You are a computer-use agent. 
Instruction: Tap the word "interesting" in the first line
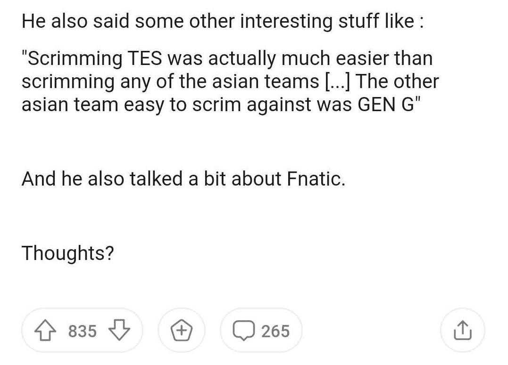[286, 21]
